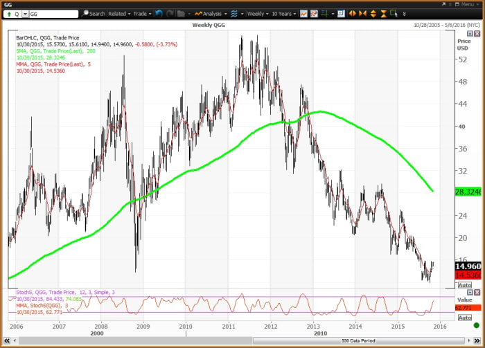
Task: Expand the 10 Years range dropdown
Action: tap(285, 13)
